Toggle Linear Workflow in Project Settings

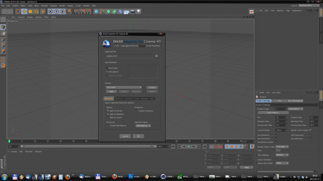pos(277,159)
